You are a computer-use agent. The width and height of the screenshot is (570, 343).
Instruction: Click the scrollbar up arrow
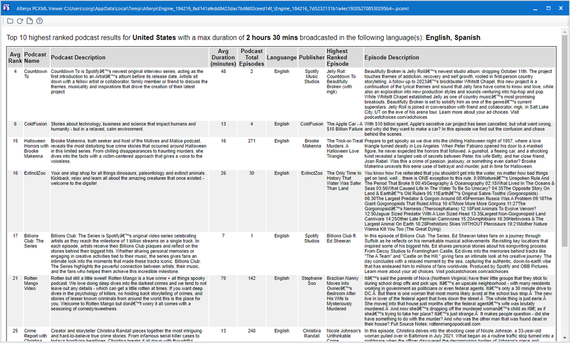564,32
